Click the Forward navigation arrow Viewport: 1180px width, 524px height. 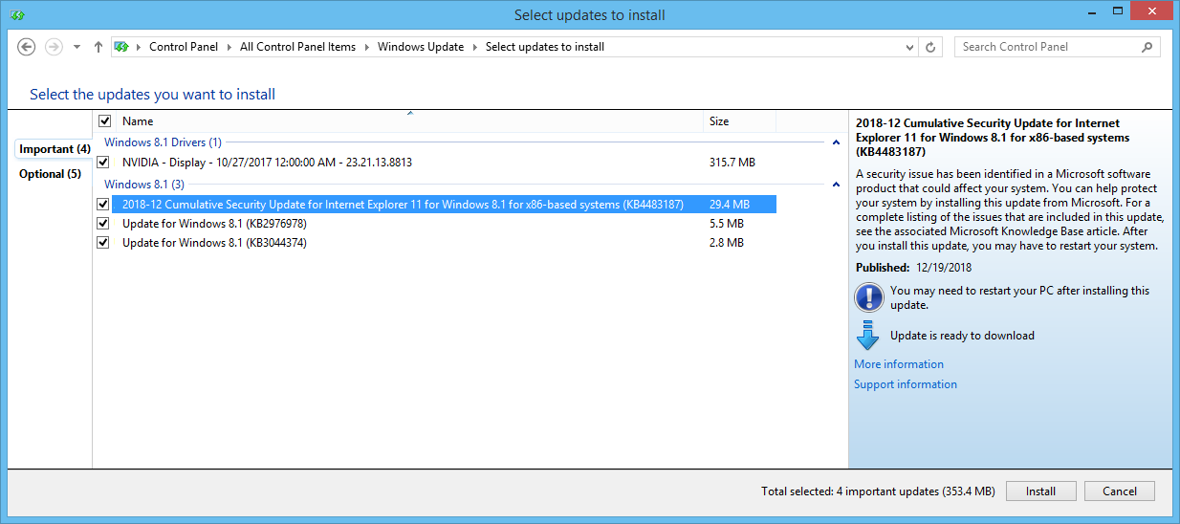pyautogui.click(x=54, y=47)
